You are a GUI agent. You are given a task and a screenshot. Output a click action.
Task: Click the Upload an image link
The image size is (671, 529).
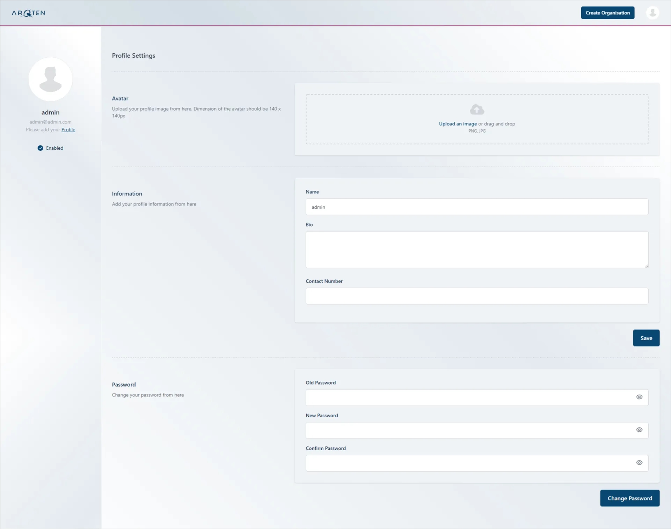click(x=458, y=124)
